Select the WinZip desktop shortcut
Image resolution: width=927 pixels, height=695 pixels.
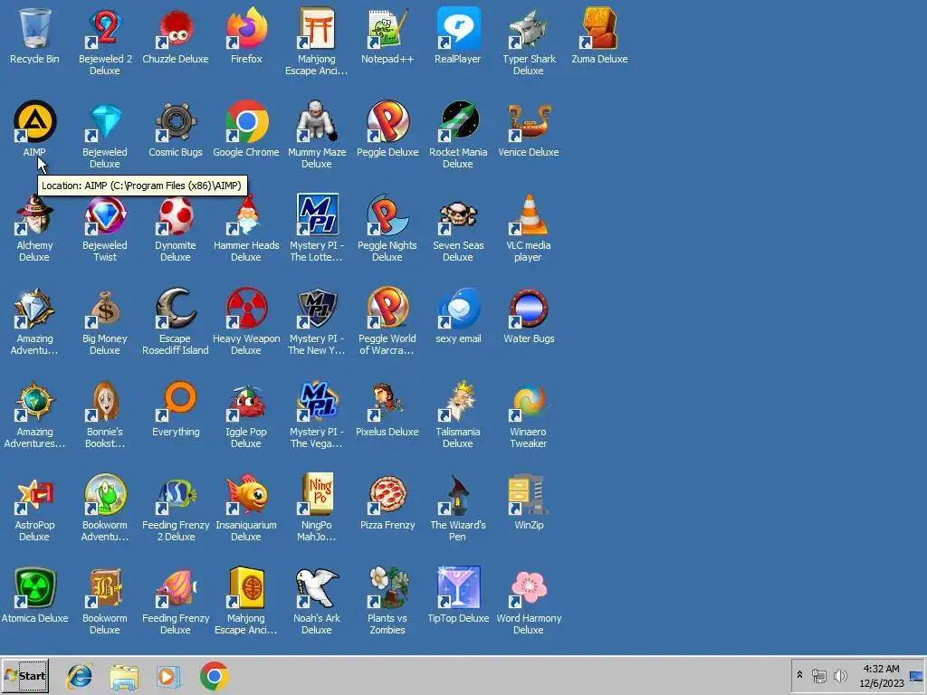point(529,495)
